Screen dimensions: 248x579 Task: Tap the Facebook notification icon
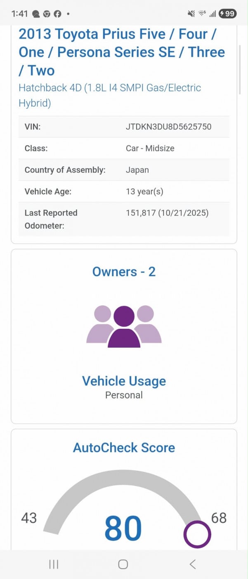click(x=57, y=14)
